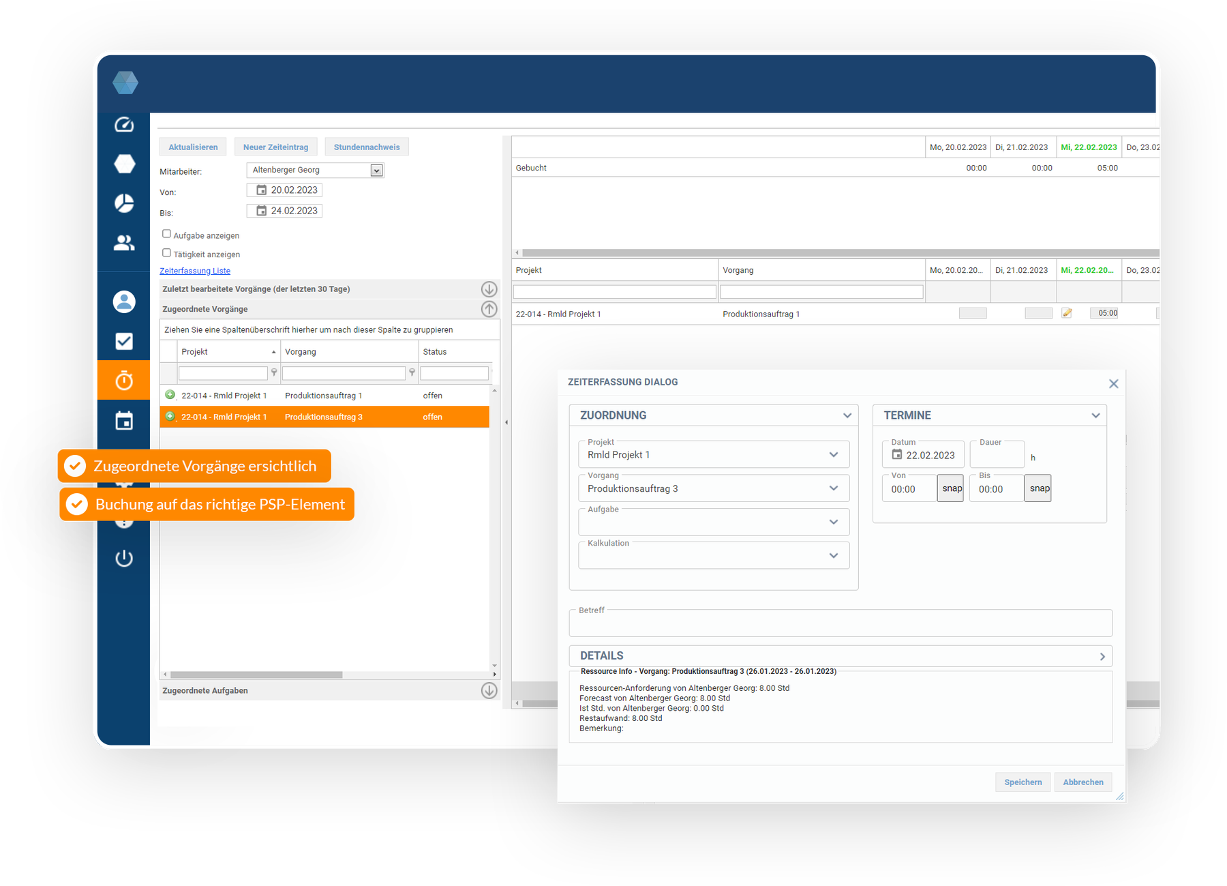This screenshot has height=886, width=1227.
Task: Open the Von date calendar icon
Action: pos(261,190)
